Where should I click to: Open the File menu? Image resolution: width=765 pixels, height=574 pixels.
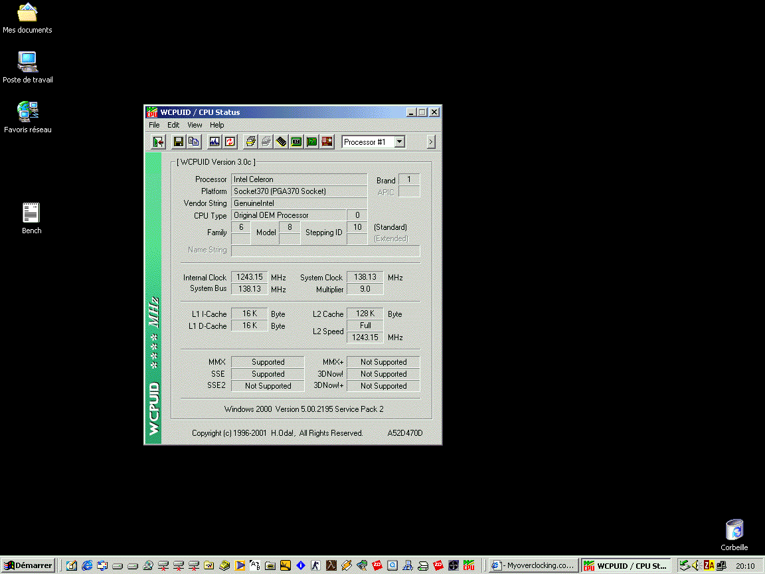pos(154,125)
